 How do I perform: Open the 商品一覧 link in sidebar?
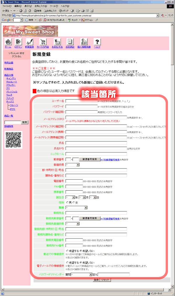(x=9, y=116)
